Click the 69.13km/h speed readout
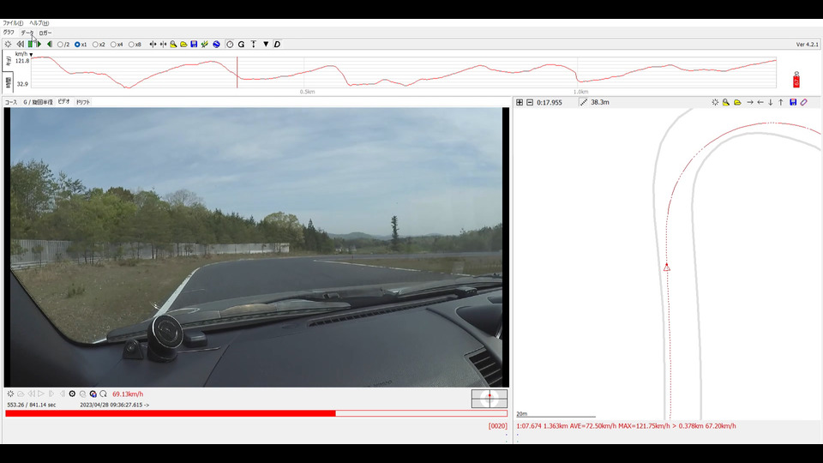The height and width of the screenshot is (463, 823). (128, 394)
